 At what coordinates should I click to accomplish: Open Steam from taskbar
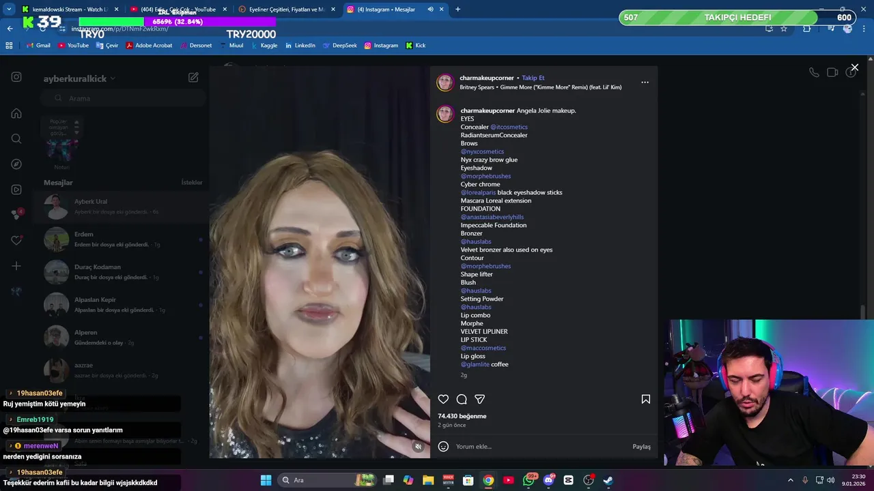click(608, 480)
